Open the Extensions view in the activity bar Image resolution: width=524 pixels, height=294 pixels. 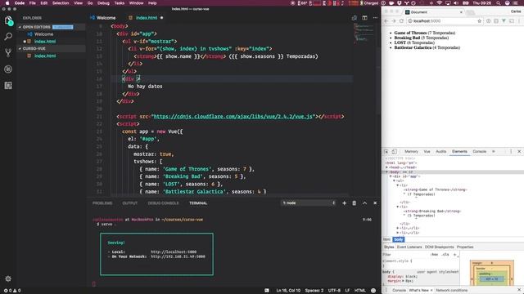coord(8,85)
